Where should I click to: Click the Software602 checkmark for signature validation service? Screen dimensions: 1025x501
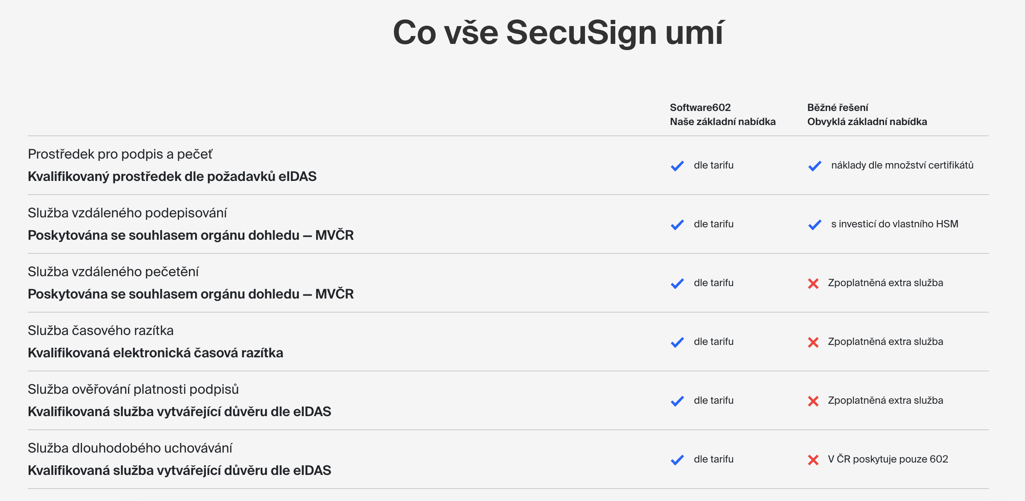tap(677, 401)
